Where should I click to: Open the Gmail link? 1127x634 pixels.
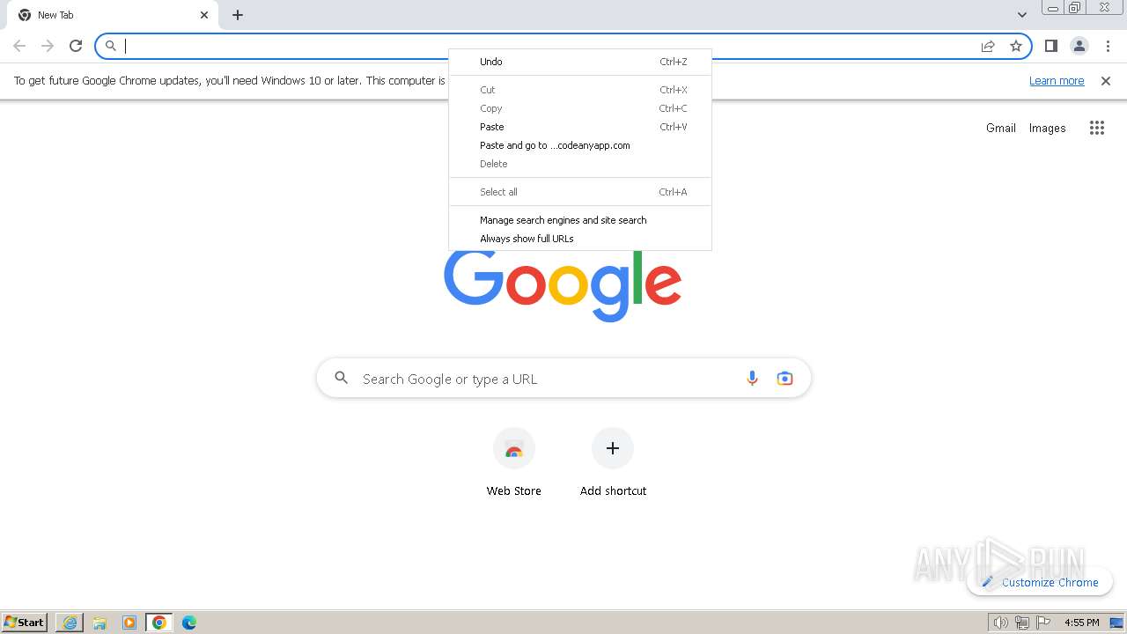(x=1001, y=128)
